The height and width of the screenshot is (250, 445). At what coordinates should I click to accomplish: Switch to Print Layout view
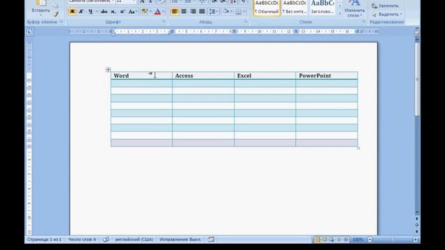317,240
